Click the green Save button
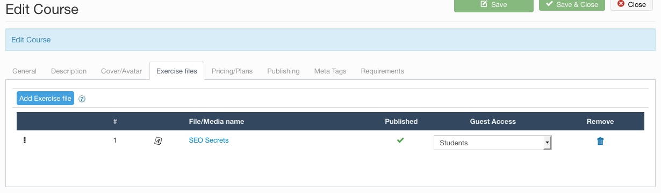661x193 pixels. pos(493,4)
